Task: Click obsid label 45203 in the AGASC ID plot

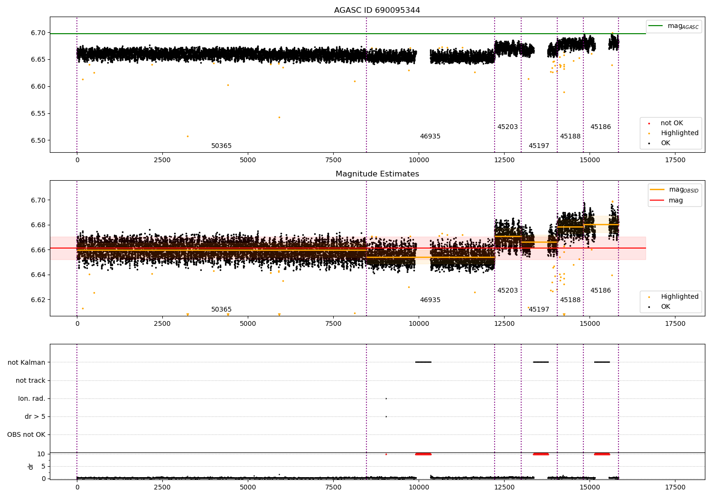Action: point(507,127)
